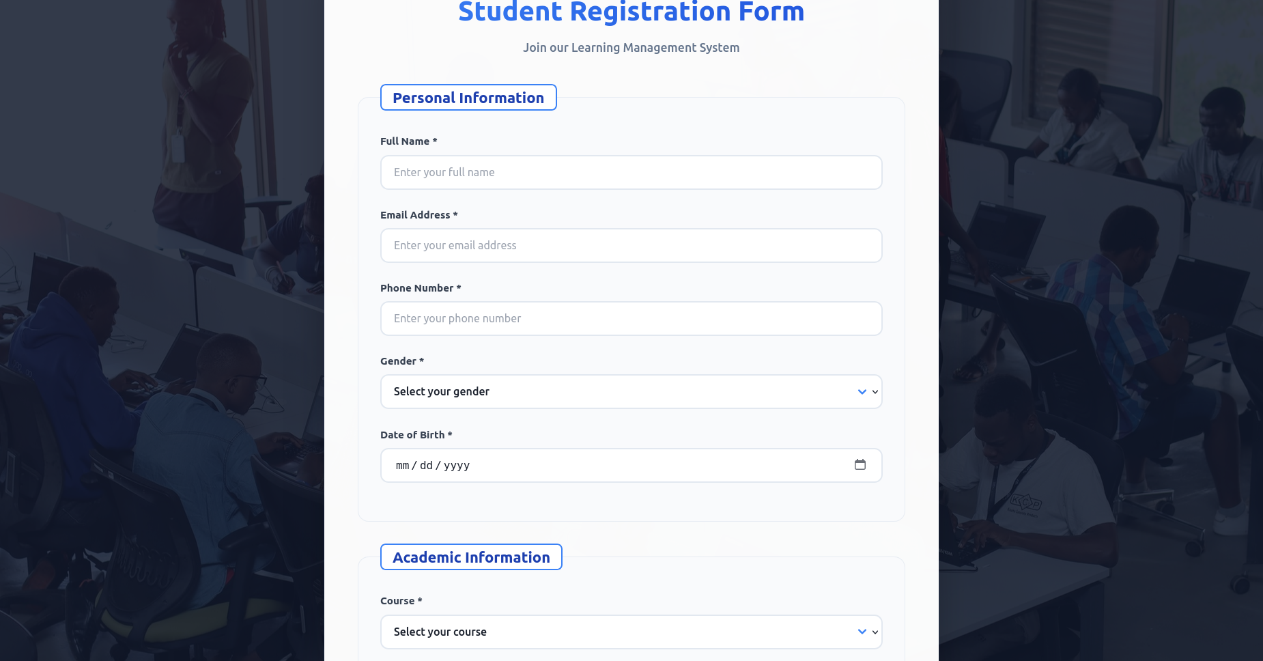Click into the Email Address field

pyautogui.click(x=631, y=245)
